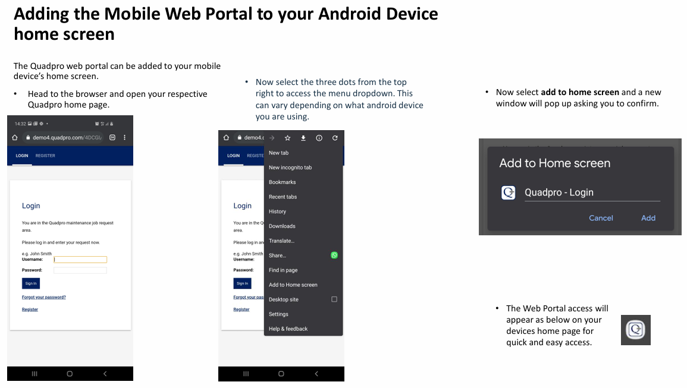The width and height of the screenshot is (687, 388).
Task: Click the Quadpro icon in the Add dialog
Action: 508,193
